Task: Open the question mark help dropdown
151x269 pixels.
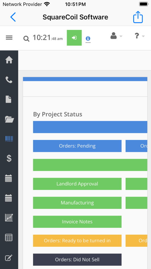Action: pyautogui.click(x=140, y=36)
